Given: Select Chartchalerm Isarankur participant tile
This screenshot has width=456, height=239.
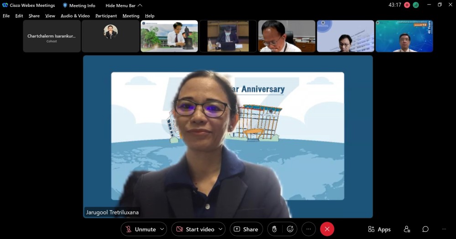Looking at the screenshot, I should [x=52, y=36].
